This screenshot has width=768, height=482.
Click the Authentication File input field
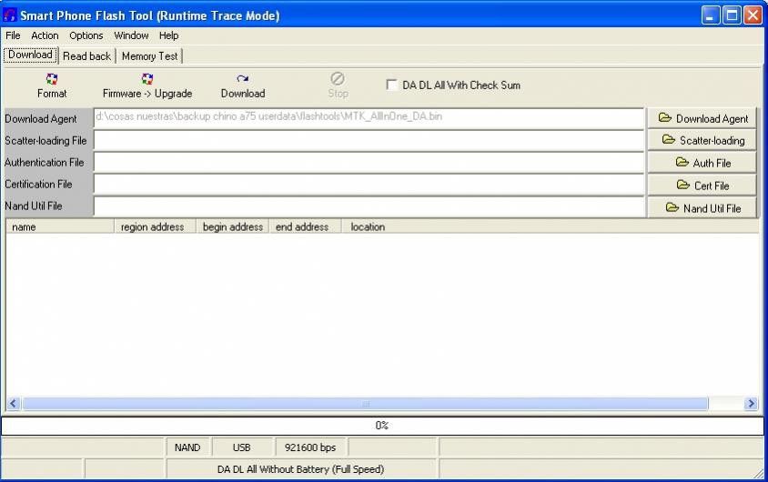pyautogui.click(x=369, y=163)
